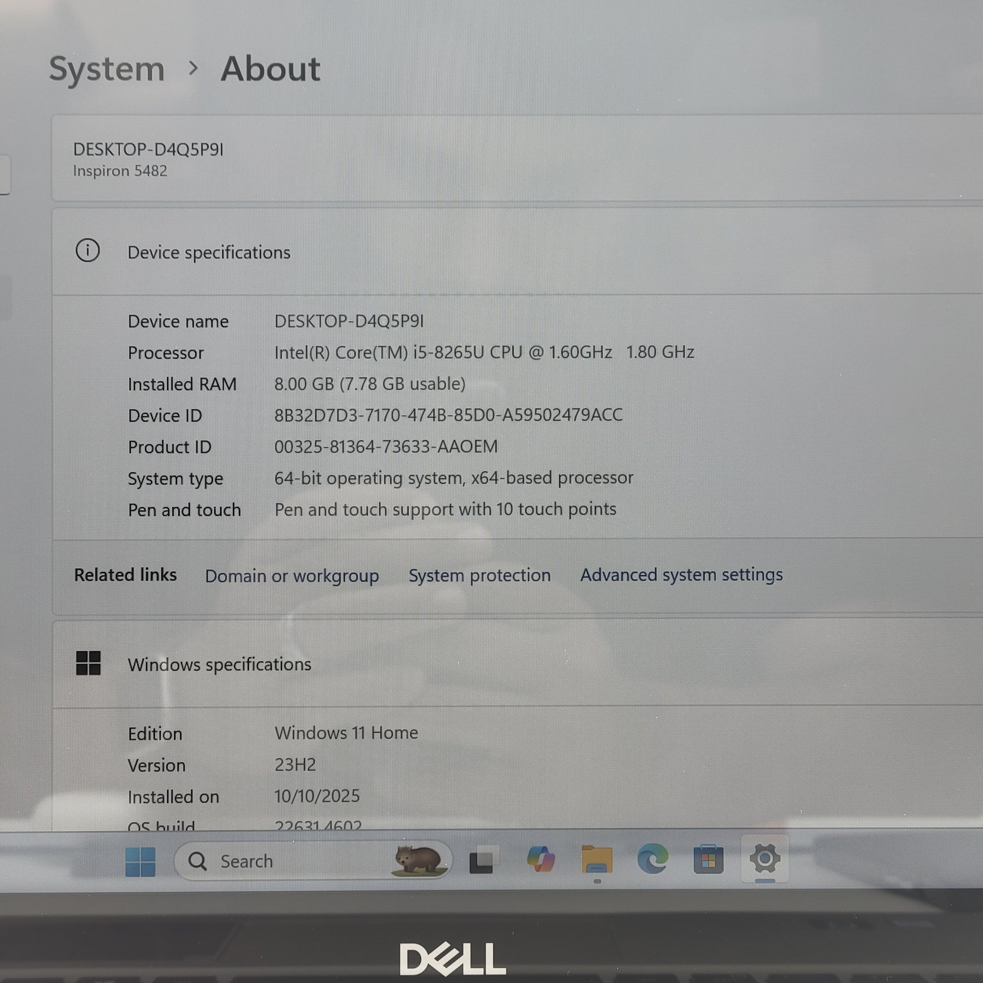Click the Device specifications info icon

click(87, 251)
